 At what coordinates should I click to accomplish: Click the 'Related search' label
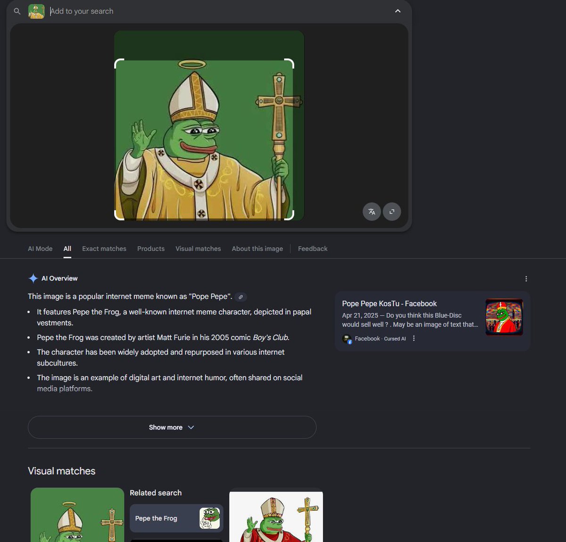point(156,492)
